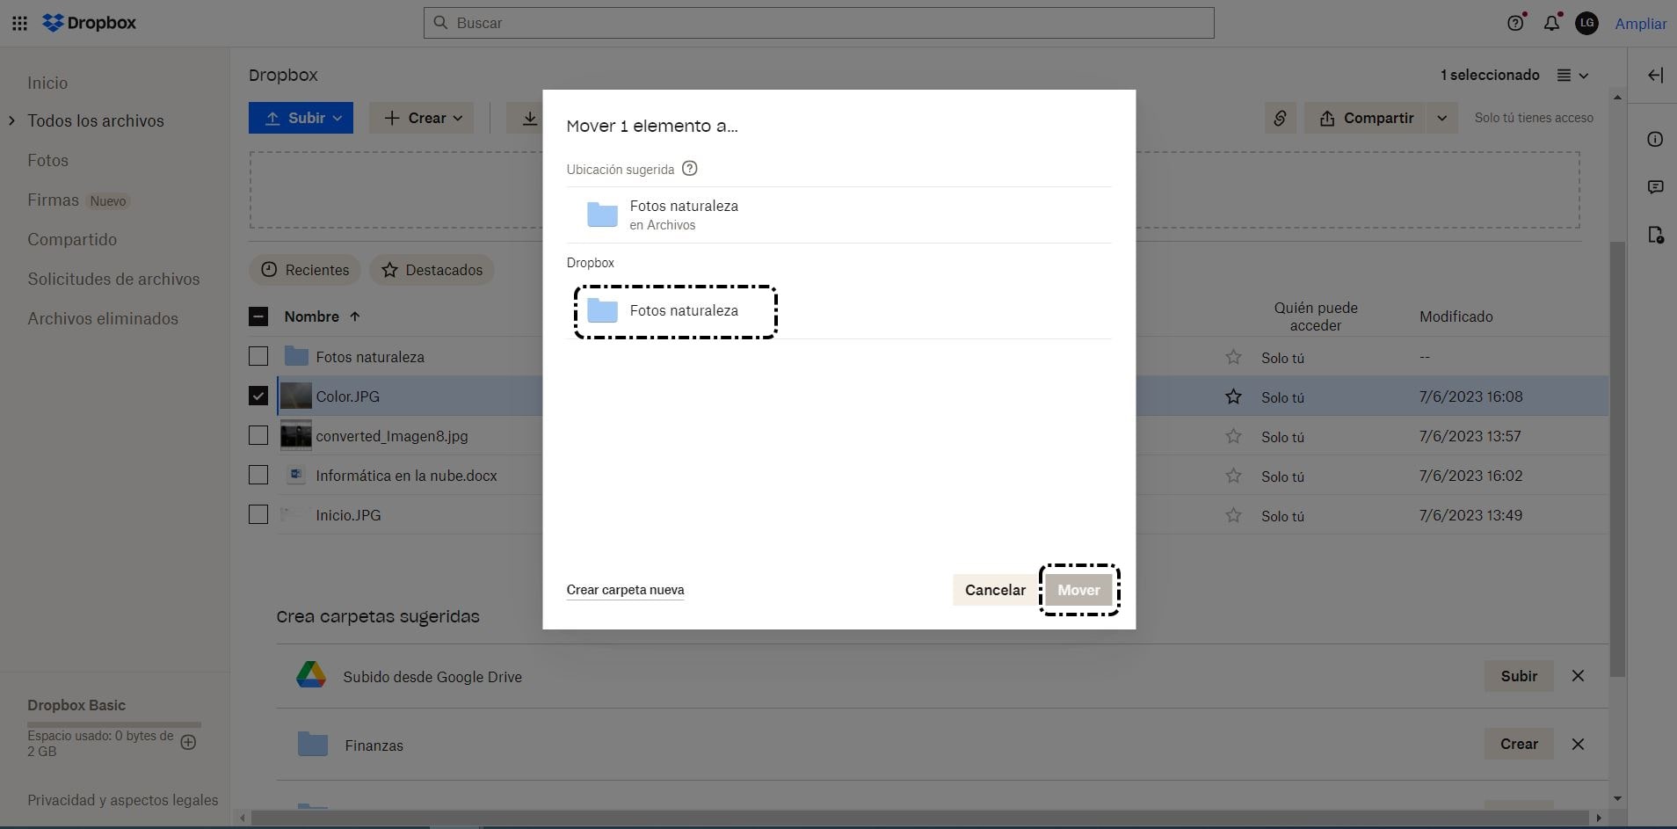Open Solicitudes de archivos
The image size is (1677, 829).
[x=113, y=279]
